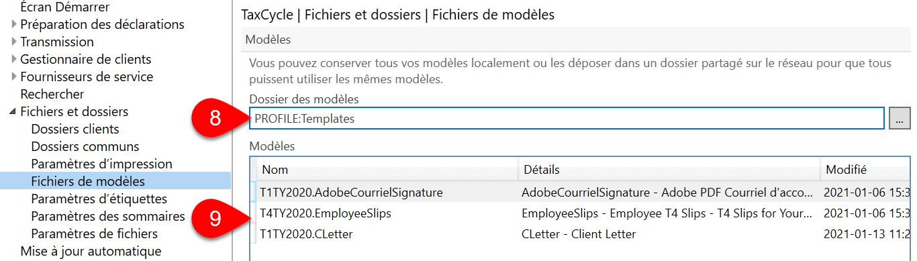
Task: Open Paramètres des sommaires page
Action: click(x=108, y=217)
